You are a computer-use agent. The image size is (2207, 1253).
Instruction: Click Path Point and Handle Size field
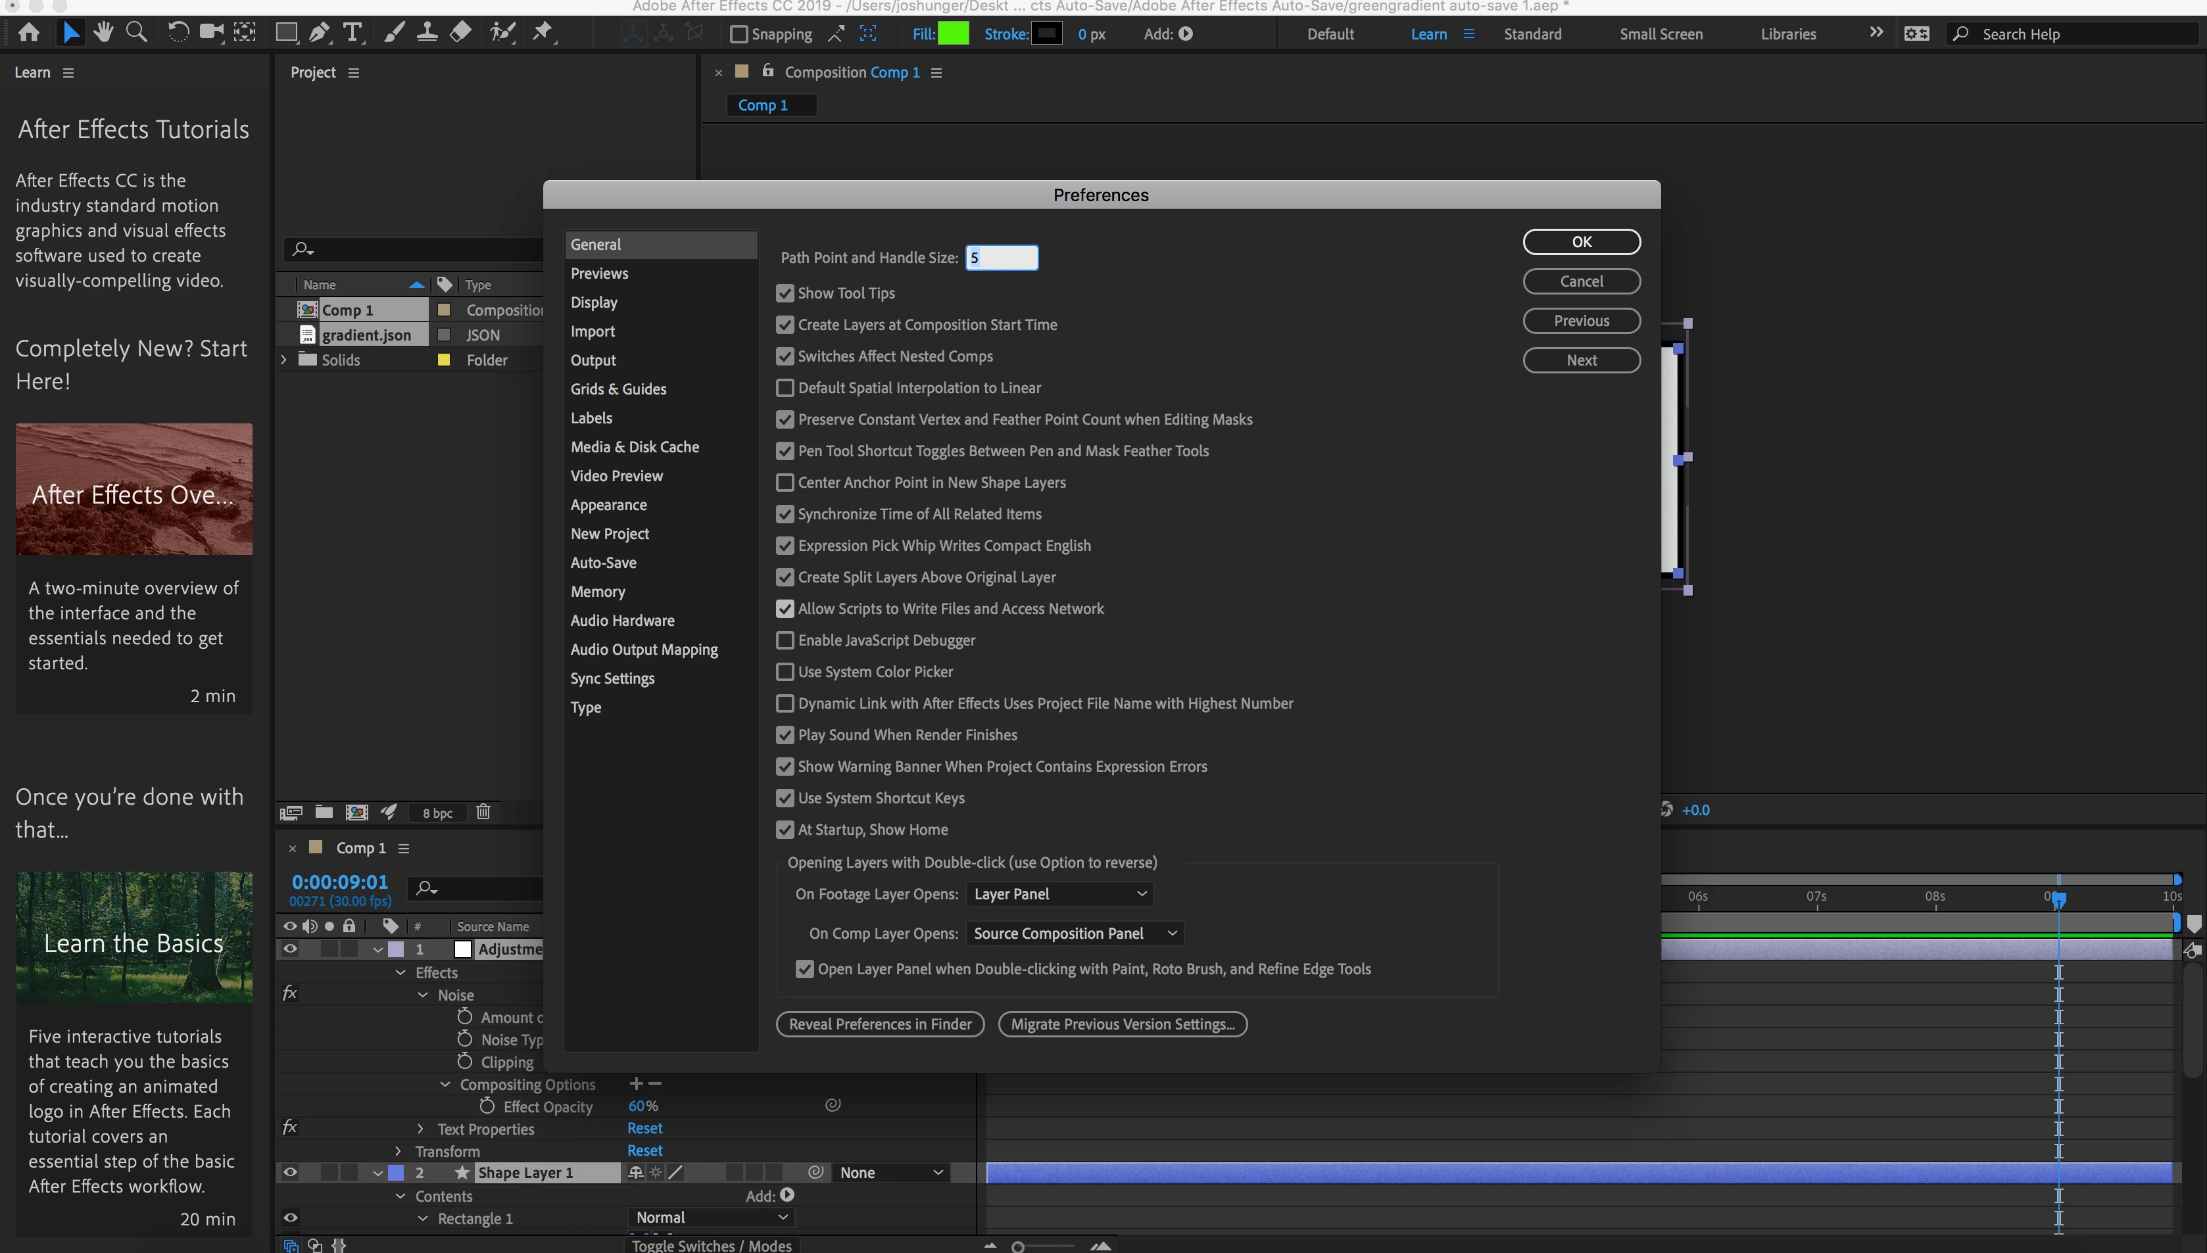click(x=1001, y=257)
